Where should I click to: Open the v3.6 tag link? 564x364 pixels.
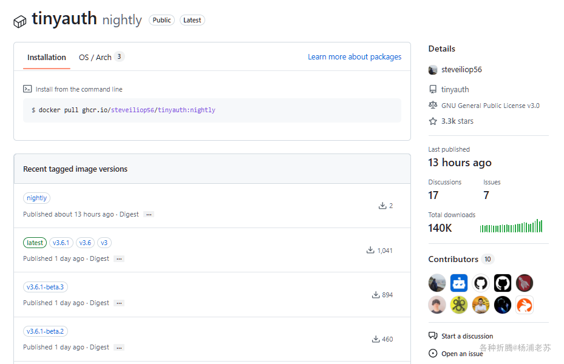[x=85, y=243]
